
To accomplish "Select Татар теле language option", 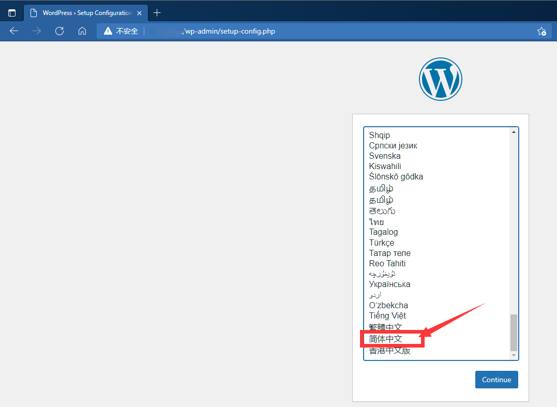I will (x=437, y=253).
